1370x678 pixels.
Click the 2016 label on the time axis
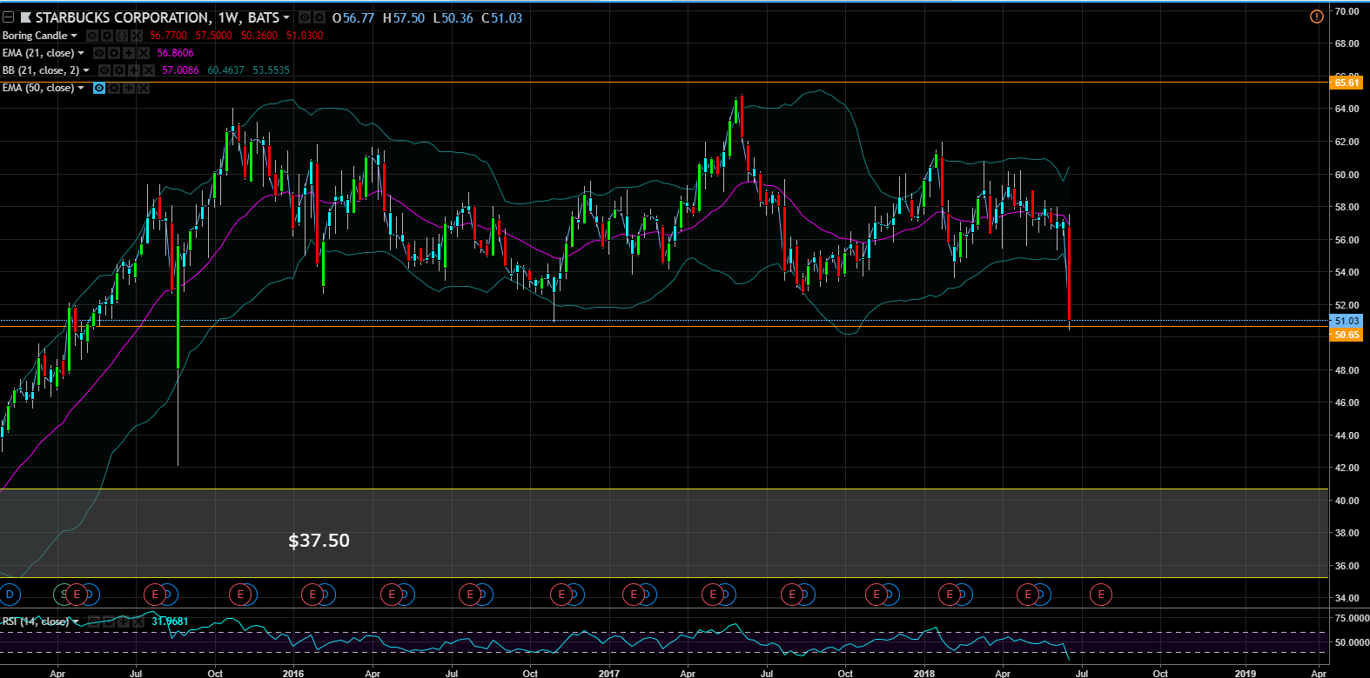pos(293,673)
